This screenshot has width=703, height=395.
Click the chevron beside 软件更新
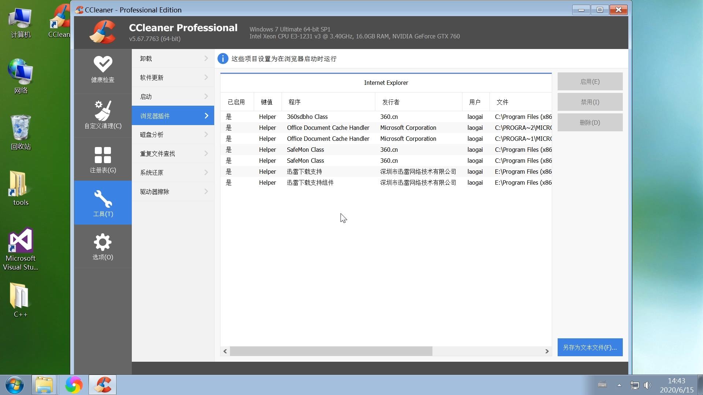(206, 78)
